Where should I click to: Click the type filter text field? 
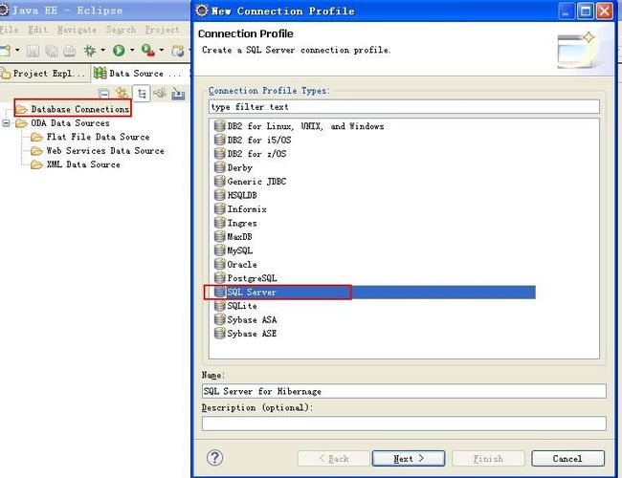[404, 107]
